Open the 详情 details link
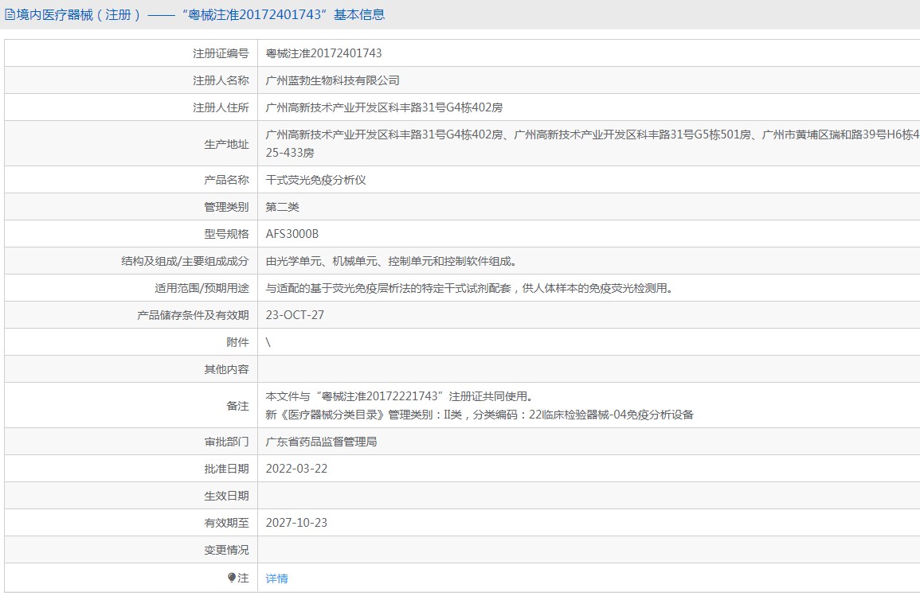The height and width of the screenshot is (596, 920). point(276,578)
